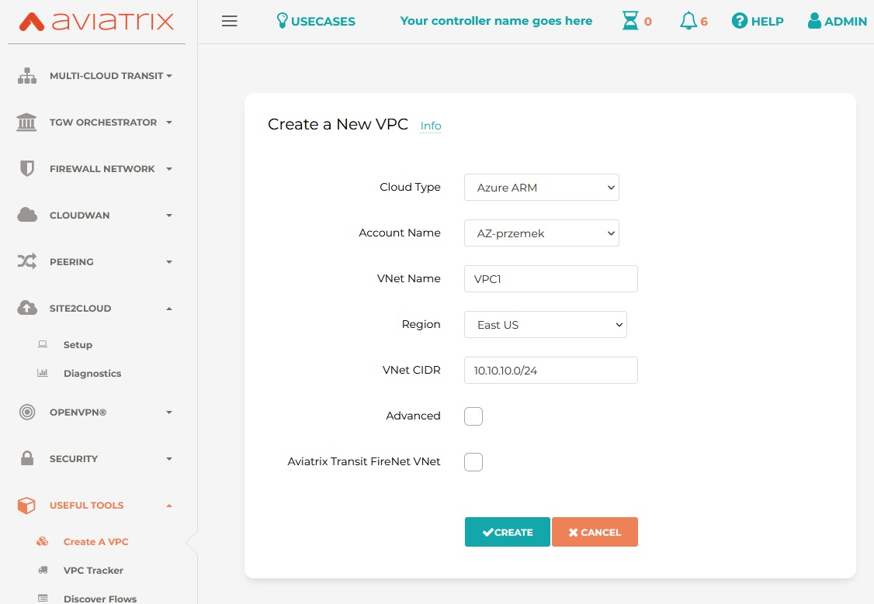Select the OpenVPN menu label
This screenshot has width=874, height=604.
(78, 412)
